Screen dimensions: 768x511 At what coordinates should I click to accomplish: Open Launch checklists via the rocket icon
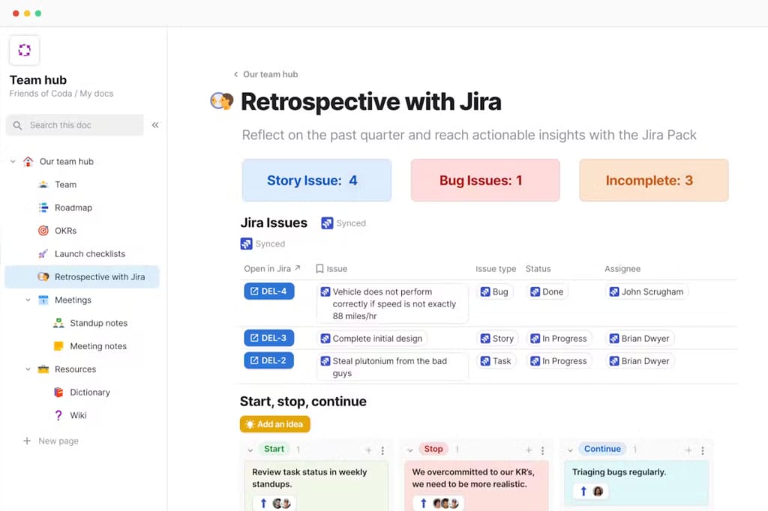pos(43,253)
